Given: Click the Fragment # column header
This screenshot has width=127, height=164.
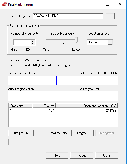Looking at the screenshot, I should 20,106.
